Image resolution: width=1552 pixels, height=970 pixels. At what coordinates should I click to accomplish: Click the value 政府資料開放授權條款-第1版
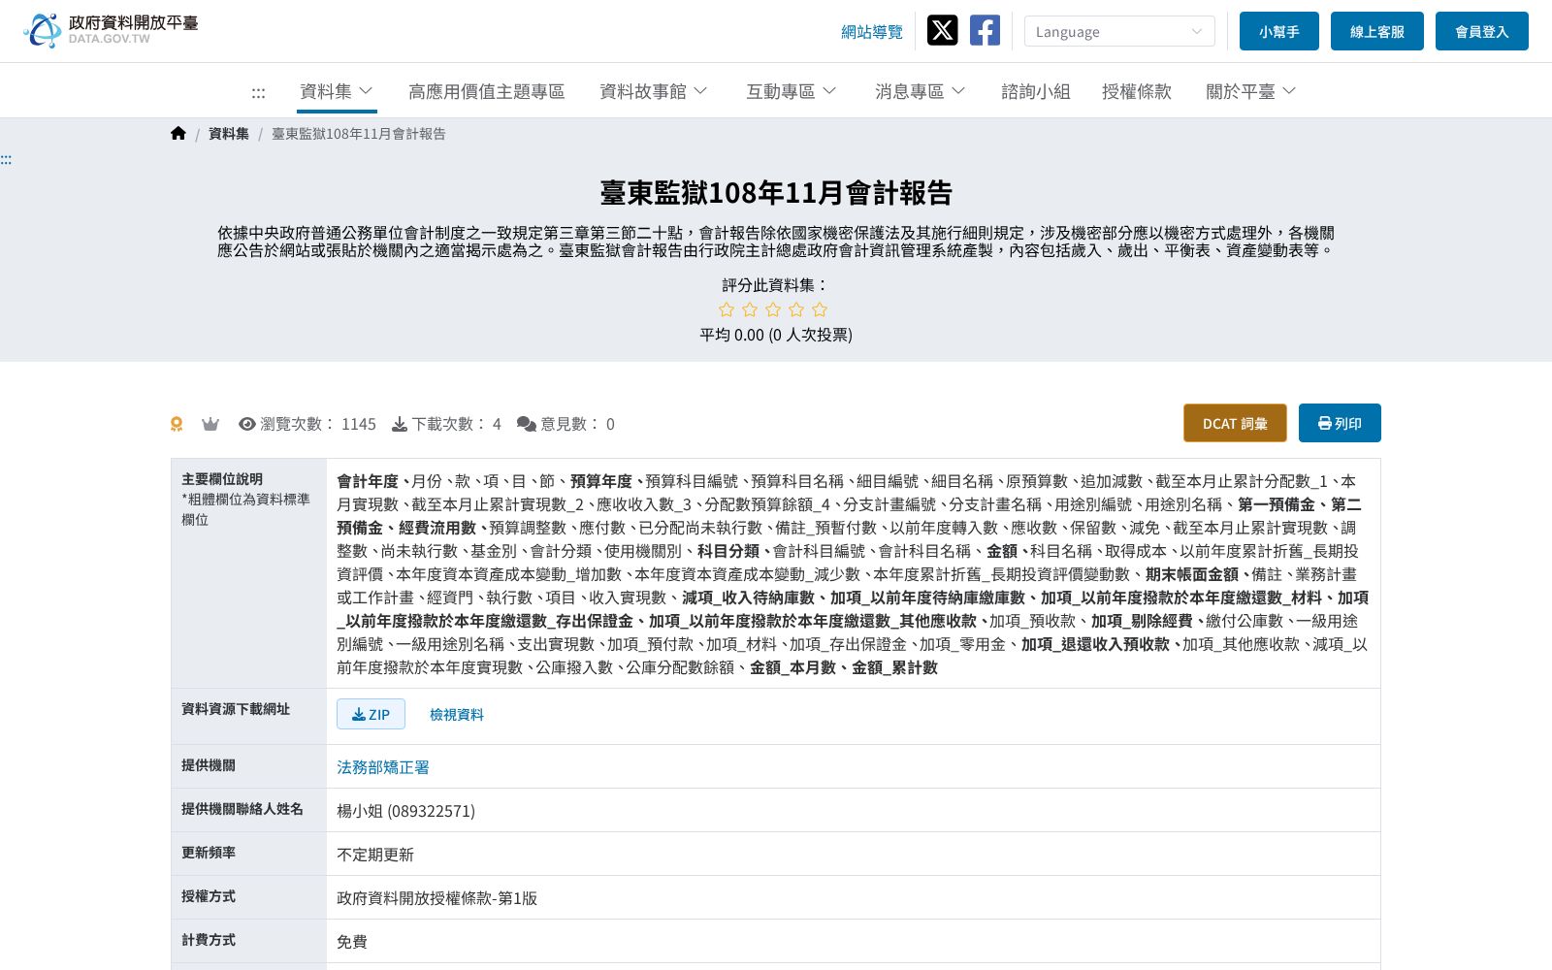coord(436,898)
